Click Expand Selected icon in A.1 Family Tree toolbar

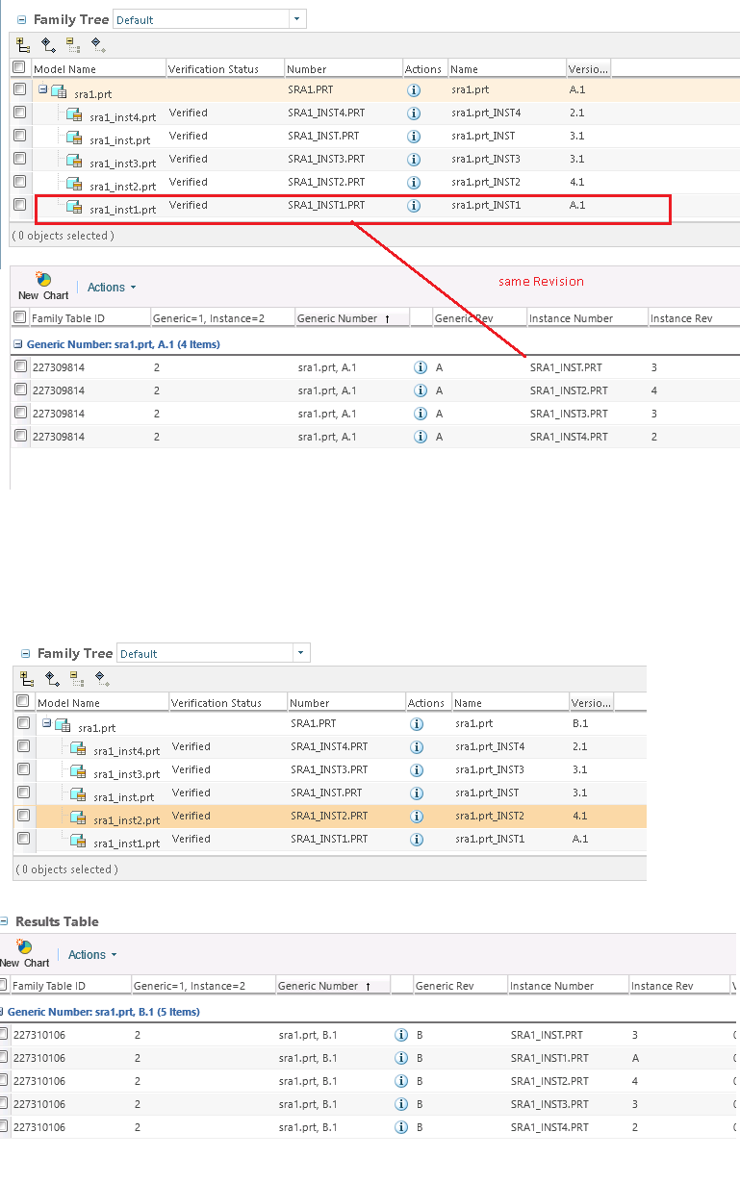tap(49, 45)
